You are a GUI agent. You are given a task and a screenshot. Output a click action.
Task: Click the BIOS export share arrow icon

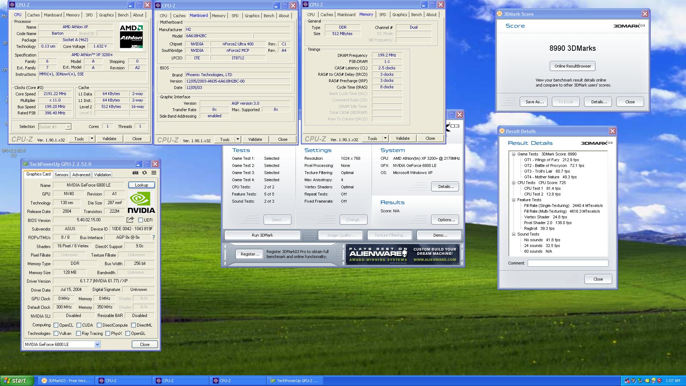point(130,220)
